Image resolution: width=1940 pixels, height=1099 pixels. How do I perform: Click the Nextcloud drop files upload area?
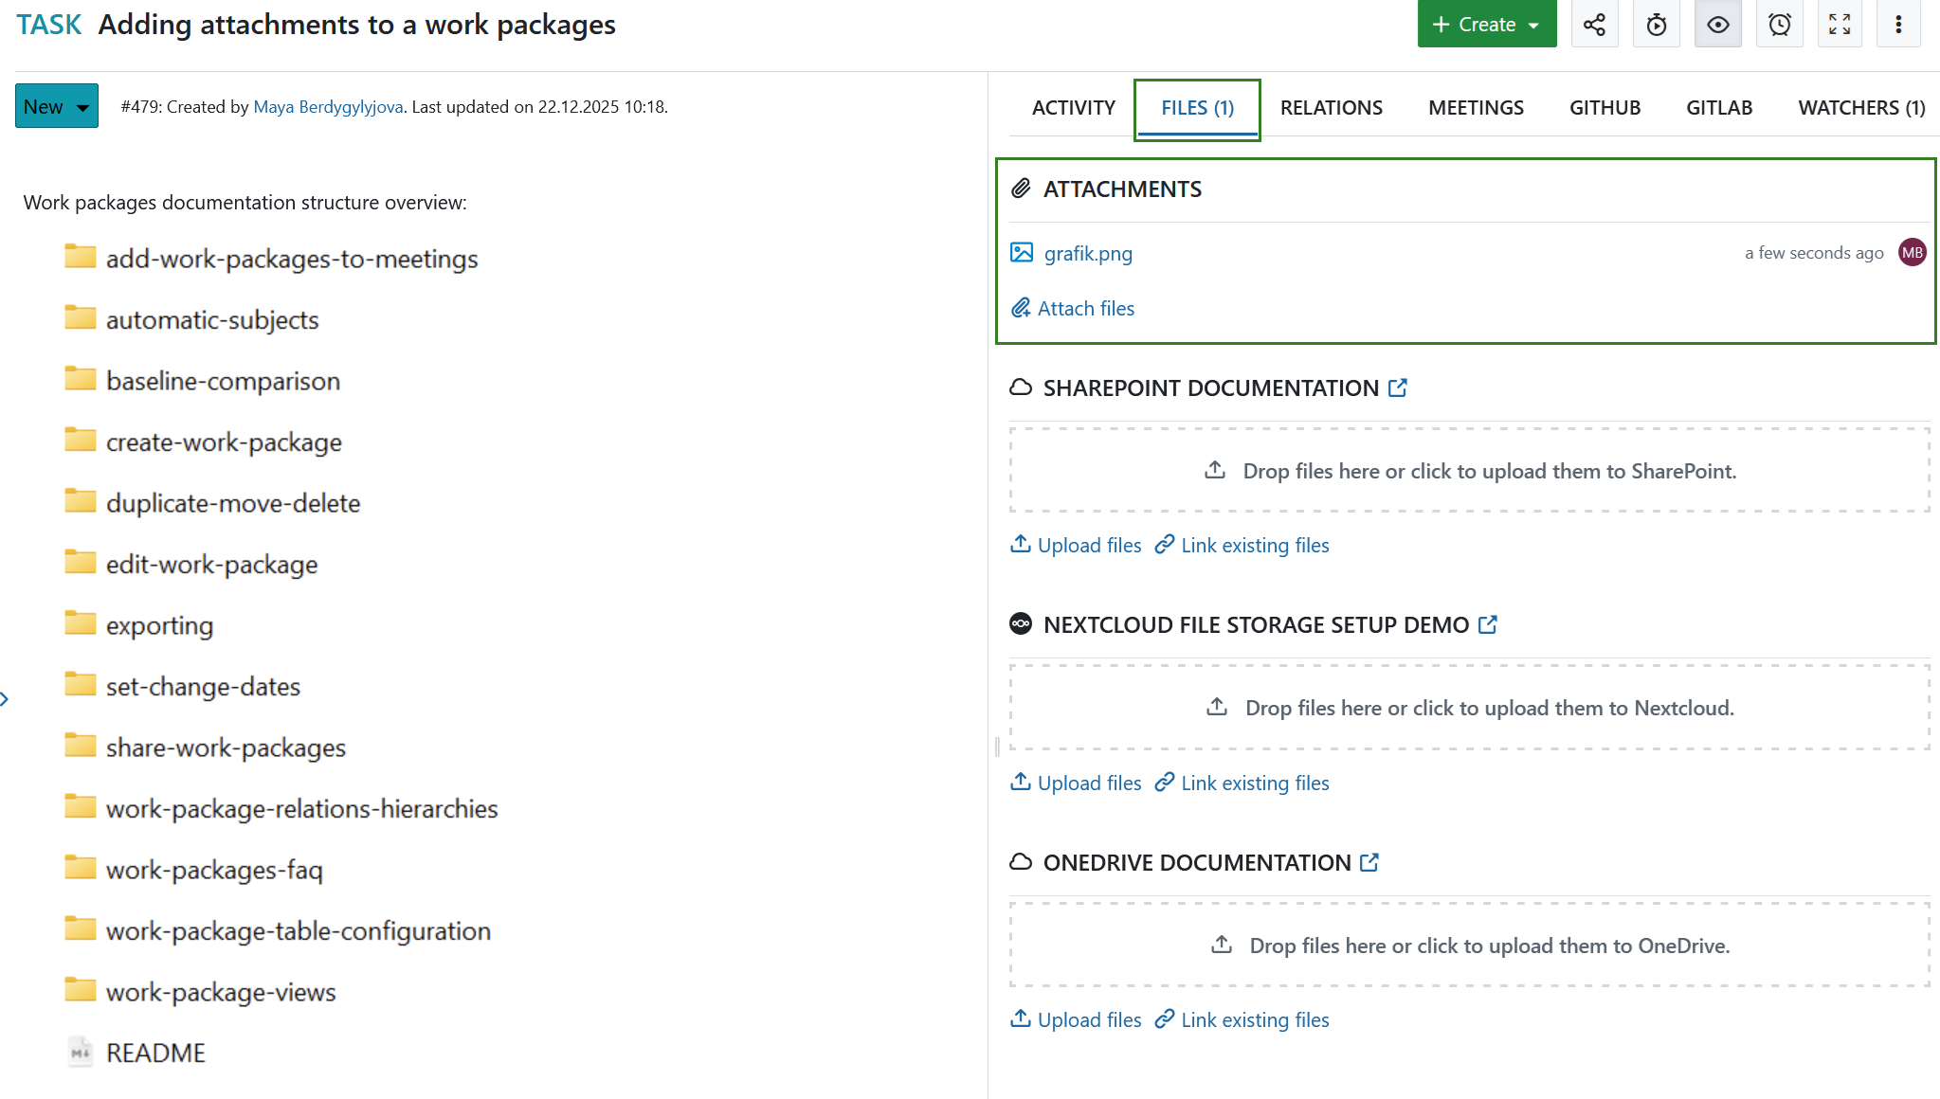1470,707
